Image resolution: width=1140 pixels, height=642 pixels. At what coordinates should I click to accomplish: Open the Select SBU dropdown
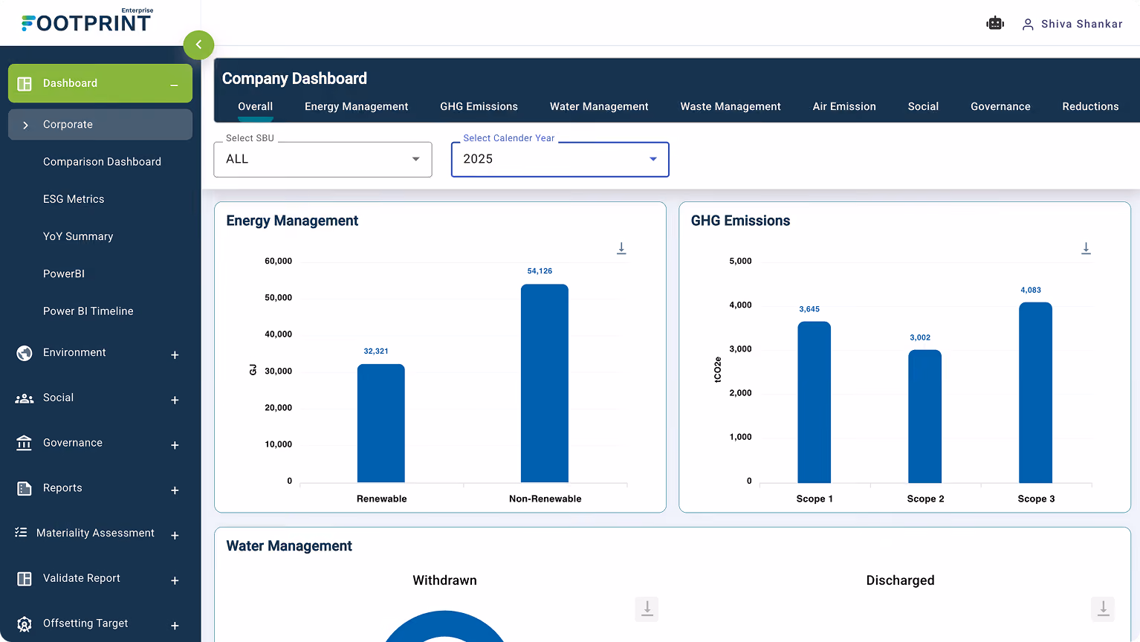click(x=323, y=159)
